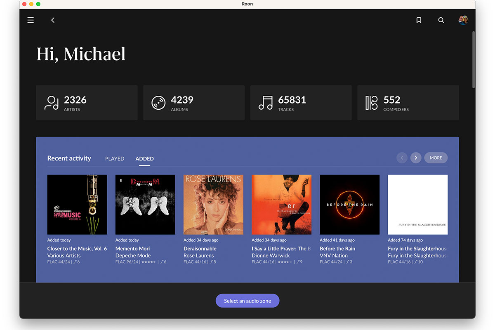This screenshot has width=495, height=330.
Task: Open the 4239 Albums card
Action: 194,103
